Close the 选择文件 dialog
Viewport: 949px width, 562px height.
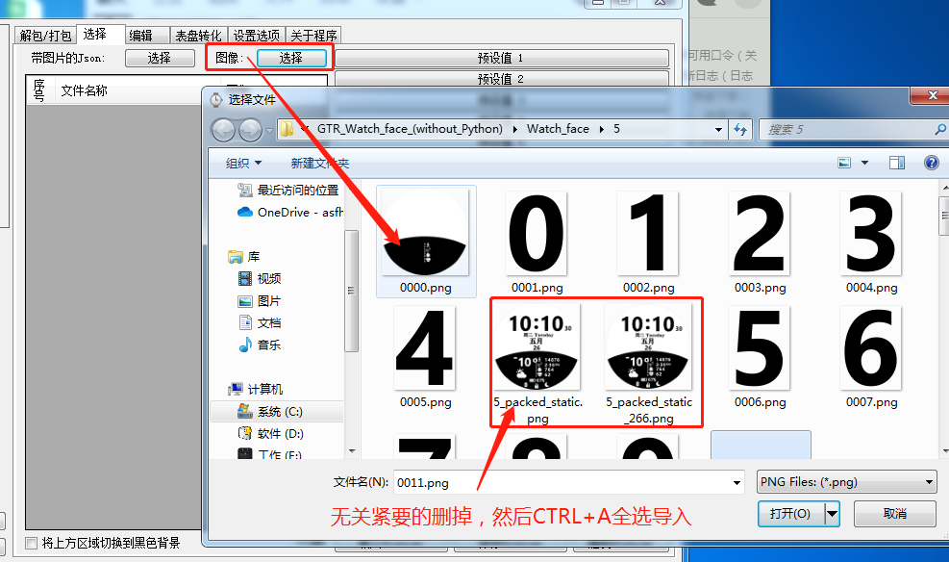[x=932, y=95]
